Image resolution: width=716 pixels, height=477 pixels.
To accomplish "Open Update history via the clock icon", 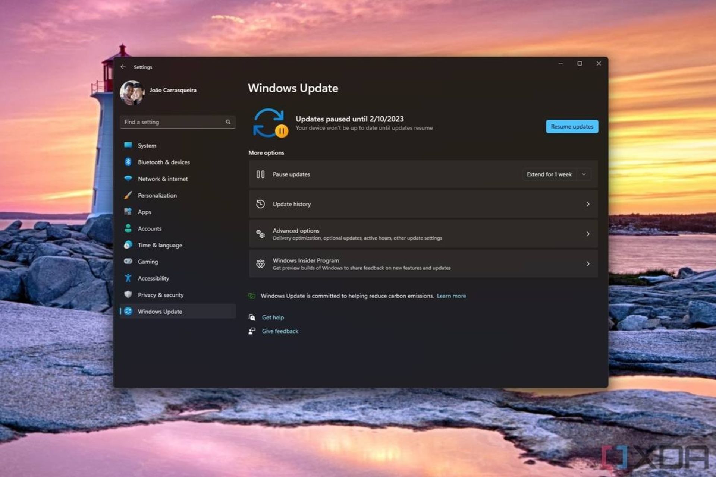I will coord(260,204).
